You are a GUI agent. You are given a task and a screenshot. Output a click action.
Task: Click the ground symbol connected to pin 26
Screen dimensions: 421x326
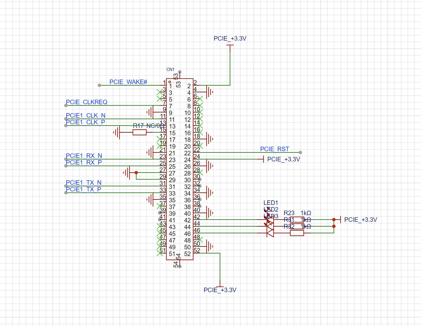[x=210, y=166]
